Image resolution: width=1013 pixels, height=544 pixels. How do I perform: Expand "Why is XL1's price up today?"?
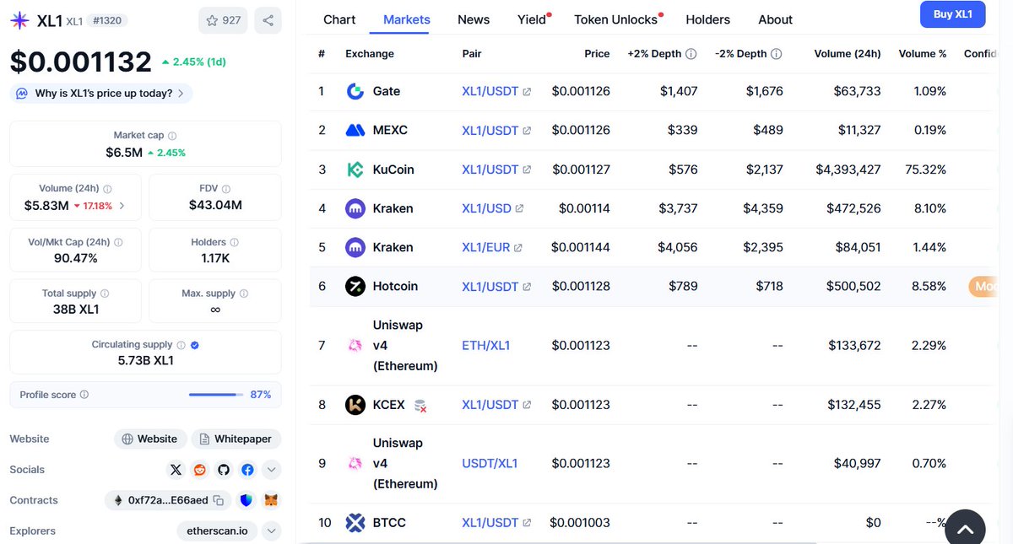[x=101, y=94]
